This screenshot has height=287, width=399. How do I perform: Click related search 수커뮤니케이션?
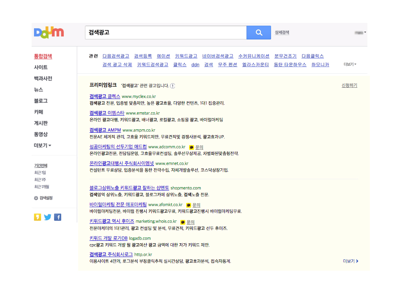click(x=254, y=56)
